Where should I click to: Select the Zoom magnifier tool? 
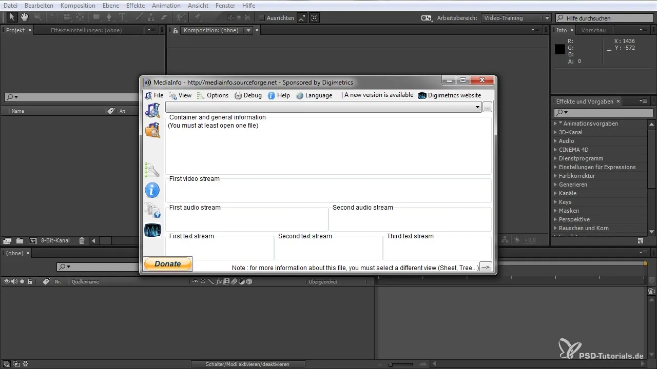point(37,17)
